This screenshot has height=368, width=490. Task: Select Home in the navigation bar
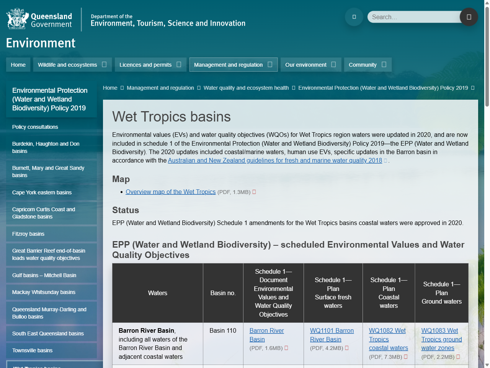tap(18, 64)
